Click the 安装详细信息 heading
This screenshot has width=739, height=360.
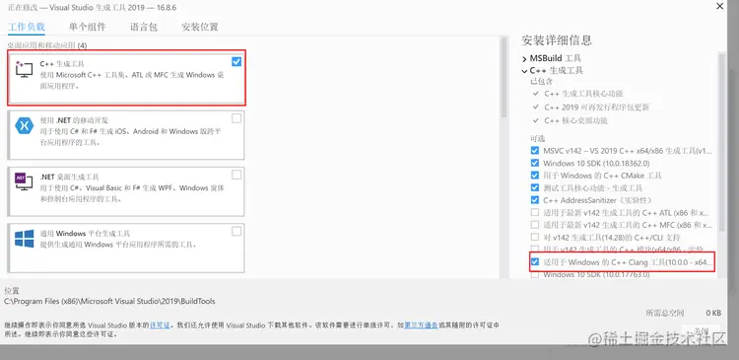(x=557, y=40)
